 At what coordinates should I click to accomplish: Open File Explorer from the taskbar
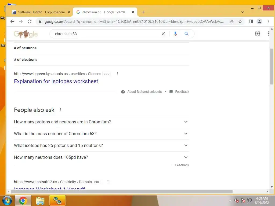(40, 201)
